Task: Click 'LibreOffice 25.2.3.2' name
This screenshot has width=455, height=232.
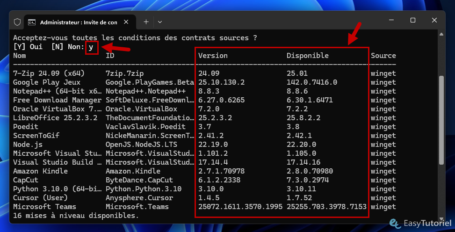Action: (x=55, y=118)
